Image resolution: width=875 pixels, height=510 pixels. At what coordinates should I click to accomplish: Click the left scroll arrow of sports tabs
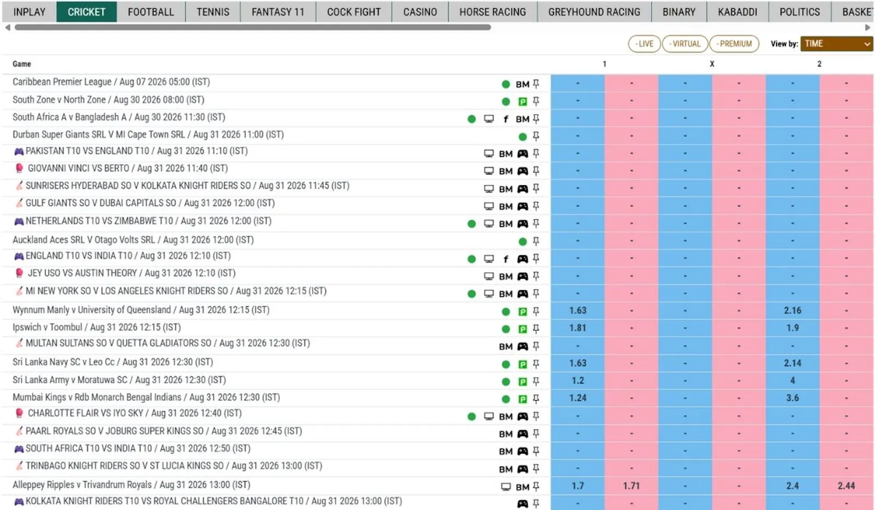coord(8,27)
